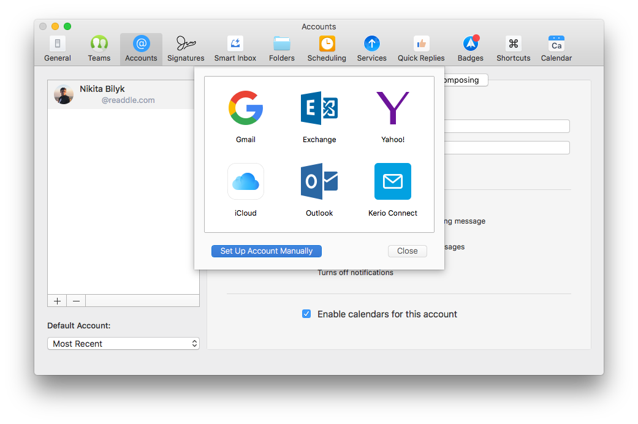Image resolution: width=638 pixels, height=424 pixels.
Task: Expand the Most Recent selection menu
Action: point(123,344)
